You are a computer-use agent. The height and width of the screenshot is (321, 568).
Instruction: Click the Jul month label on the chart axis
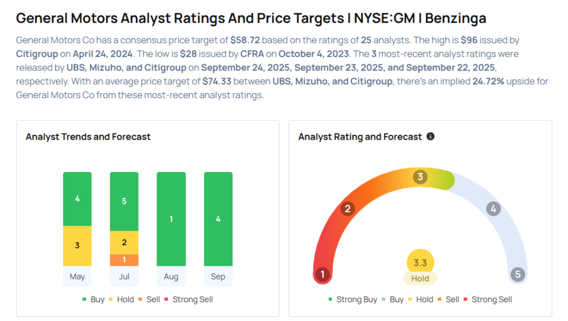coord(124,276)
